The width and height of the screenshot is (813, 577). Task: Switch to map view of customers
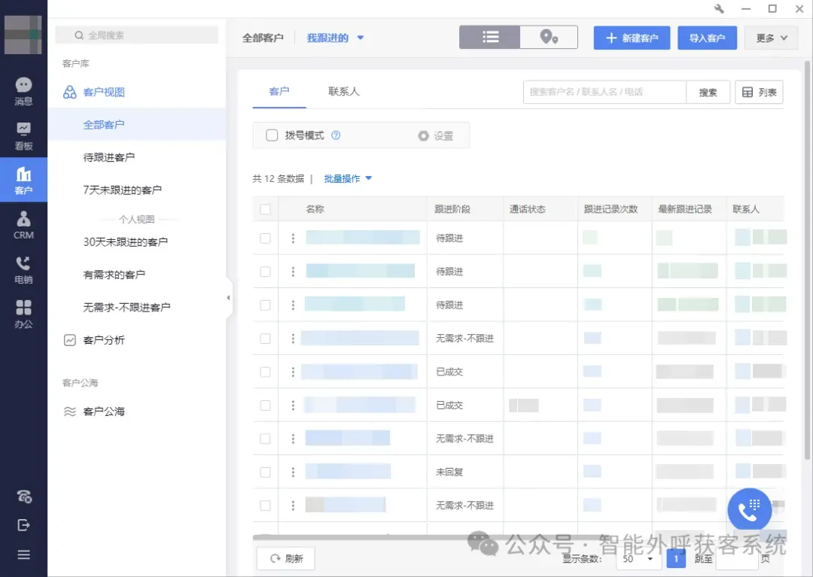click(548, 36)
